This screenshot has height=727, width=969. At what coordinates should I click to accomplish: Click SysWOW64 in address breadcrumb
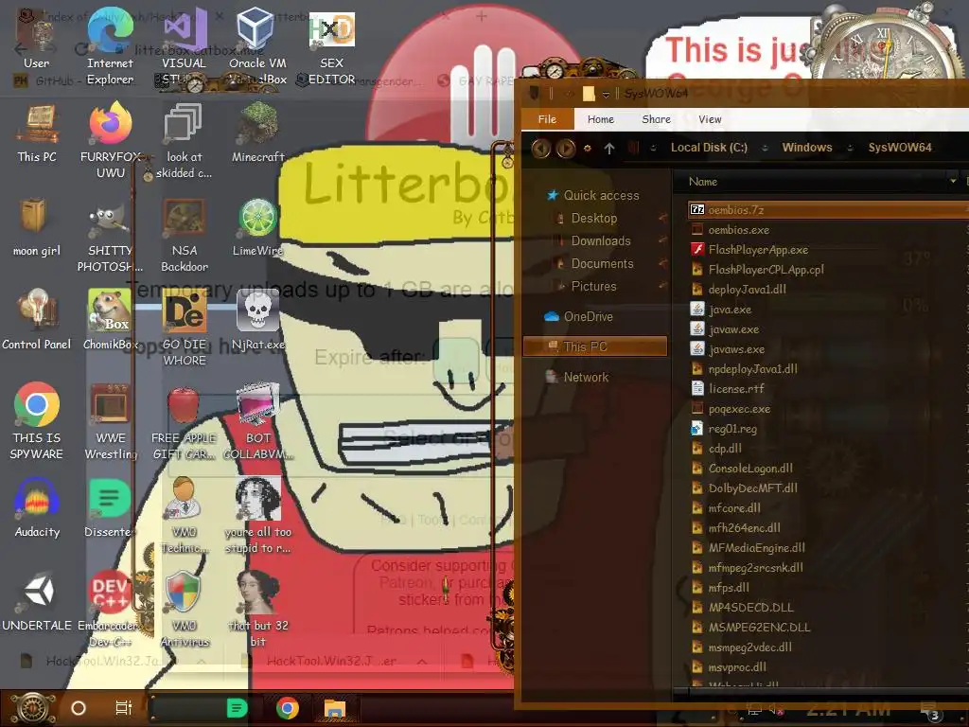tap(899, 148)
